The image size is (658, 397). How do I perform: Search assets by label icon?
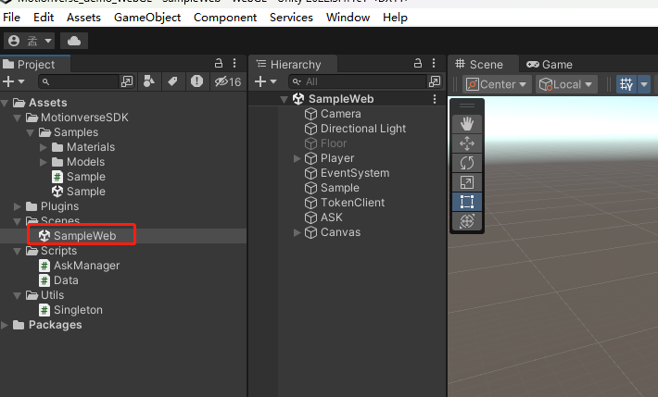click(172, 81)
